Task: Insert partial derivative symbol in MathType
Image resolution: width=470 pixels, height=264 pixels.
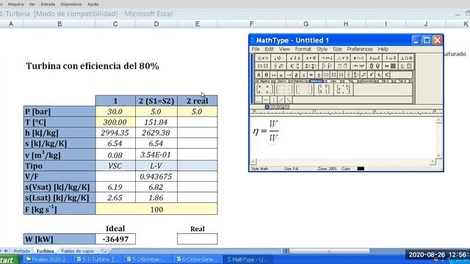Action: 296,75
